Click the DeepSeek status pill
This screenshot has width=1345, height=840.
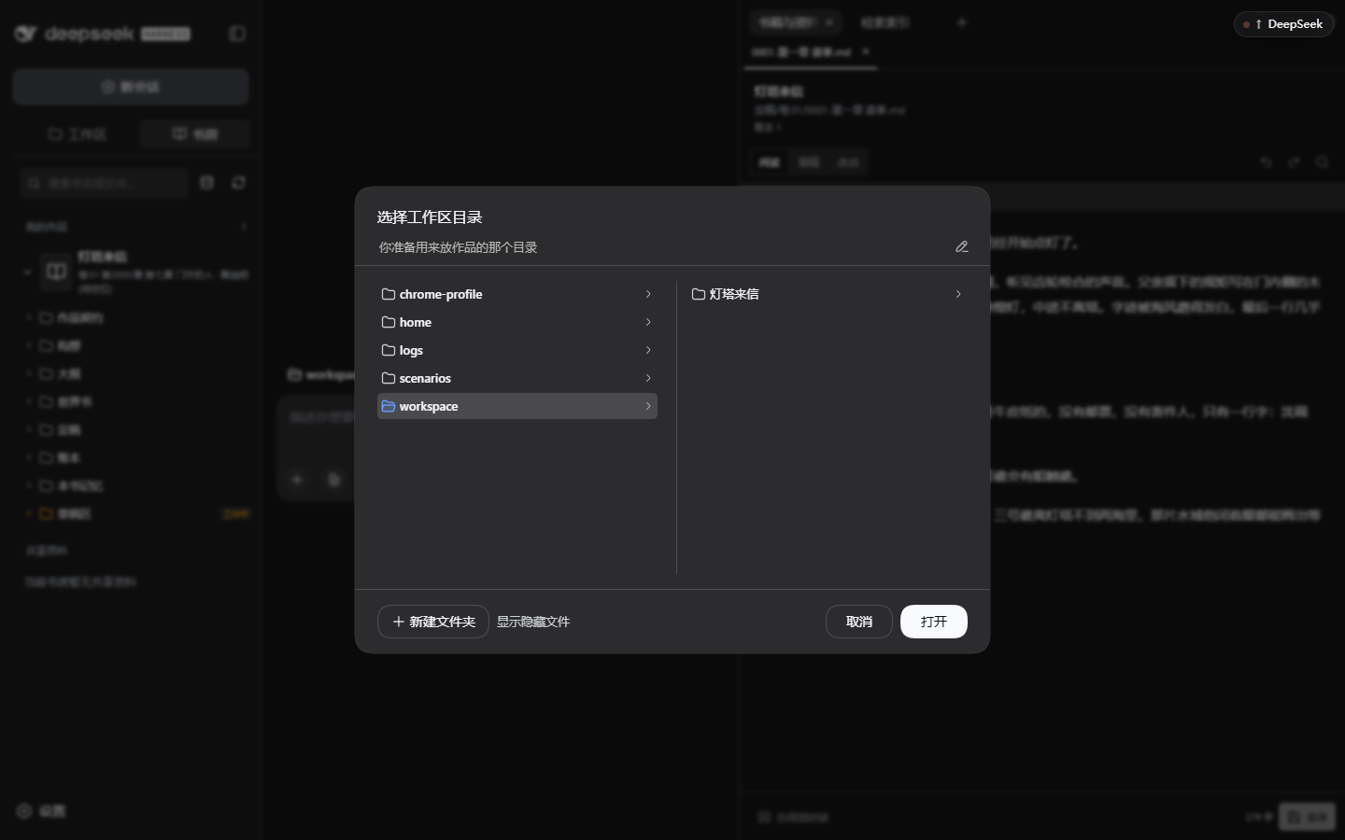(x=1284, y=24)
